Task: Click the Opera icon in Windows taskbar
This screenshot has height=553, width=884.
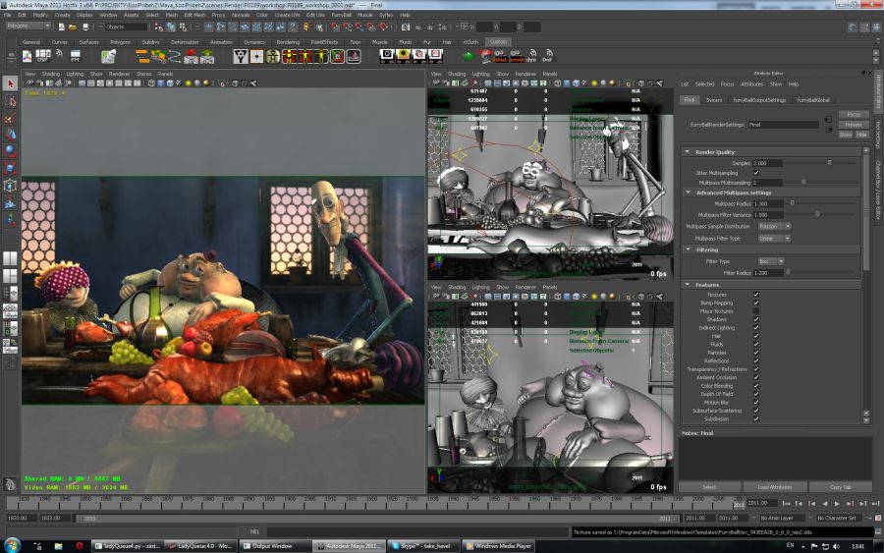Action: coord(79,546)
